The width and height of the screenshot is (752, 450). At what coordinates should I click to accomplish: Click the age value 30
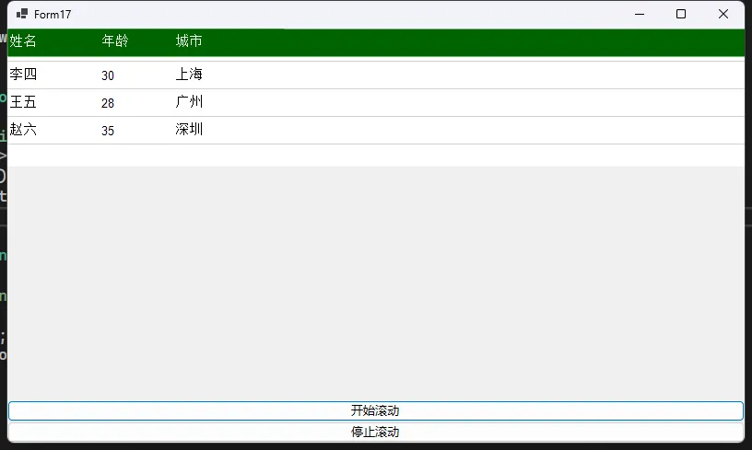108,75
